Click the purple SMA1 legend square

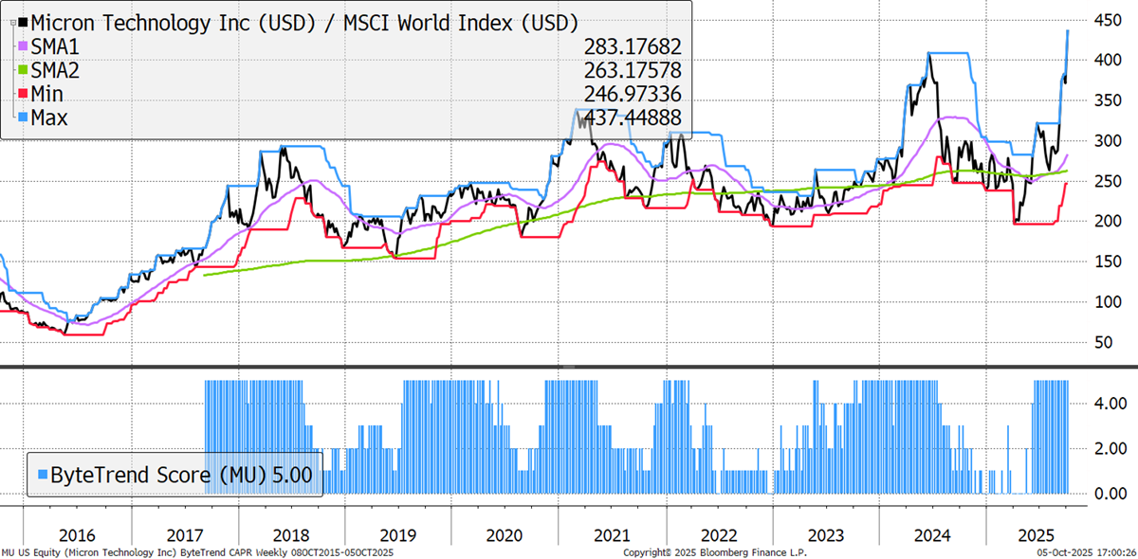[22, 46]
